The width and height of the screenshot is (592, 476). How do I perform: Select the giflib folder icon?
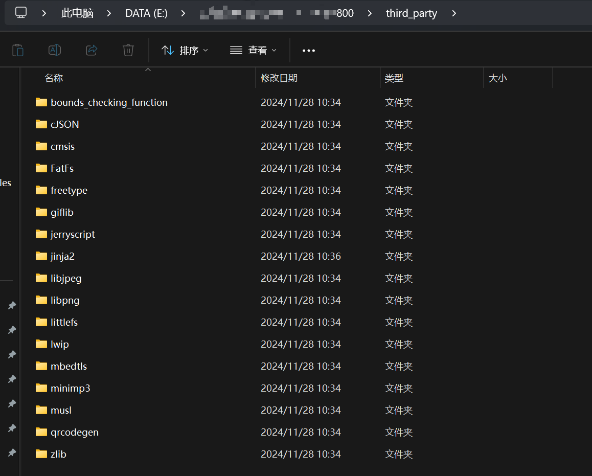coord(41,212)
